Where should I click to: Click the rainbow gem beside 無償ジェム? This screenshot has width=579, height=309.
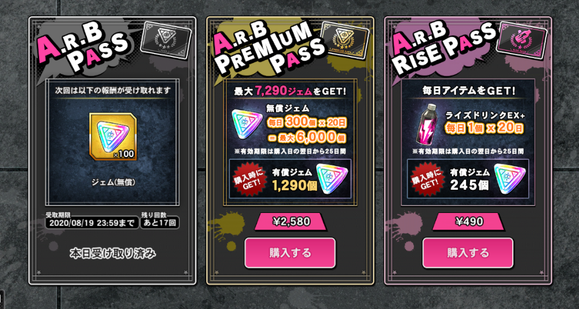[x=247, y=124]
